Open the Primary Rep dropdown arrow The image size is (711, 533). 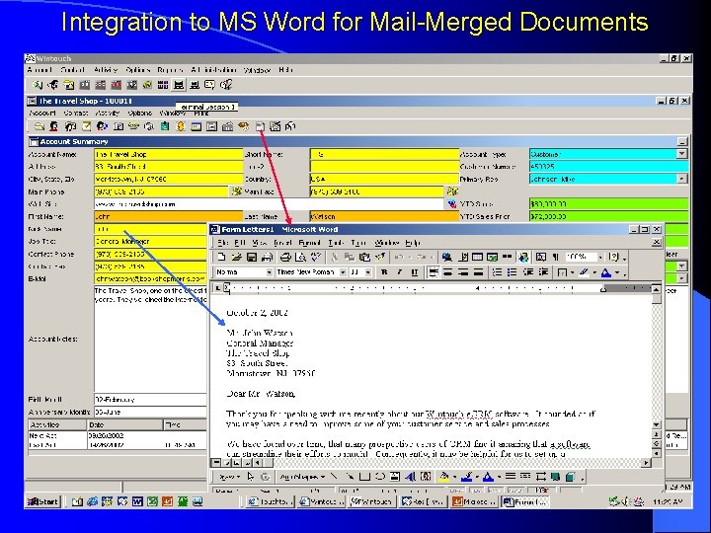click(x=681, y=179)
